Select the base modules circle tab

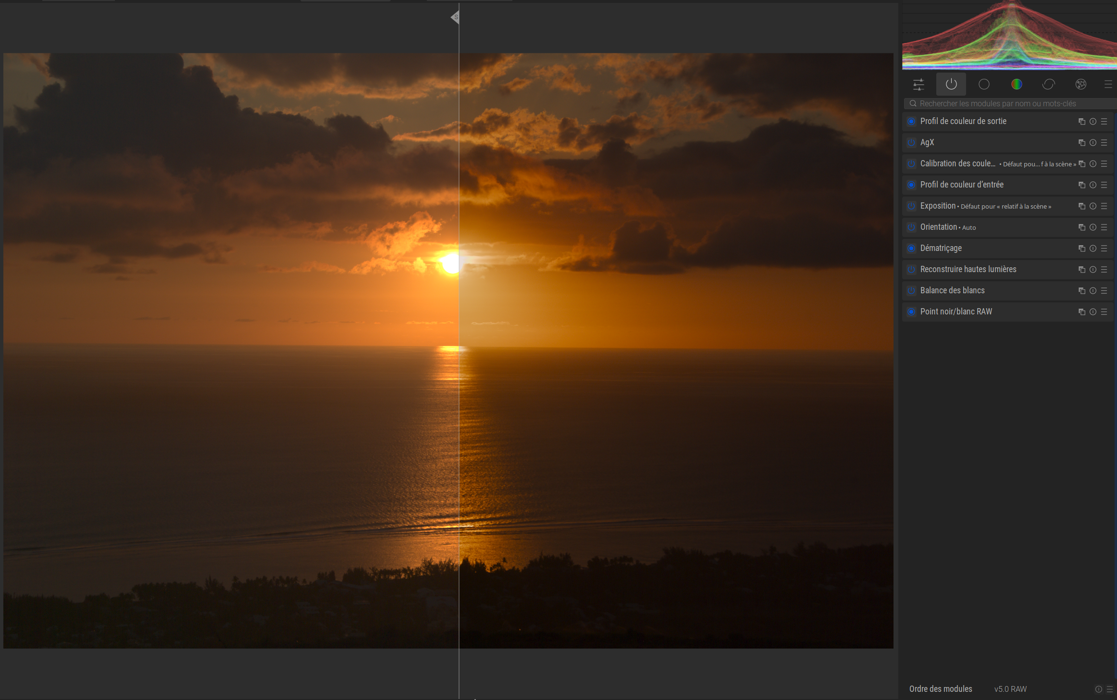984,85
